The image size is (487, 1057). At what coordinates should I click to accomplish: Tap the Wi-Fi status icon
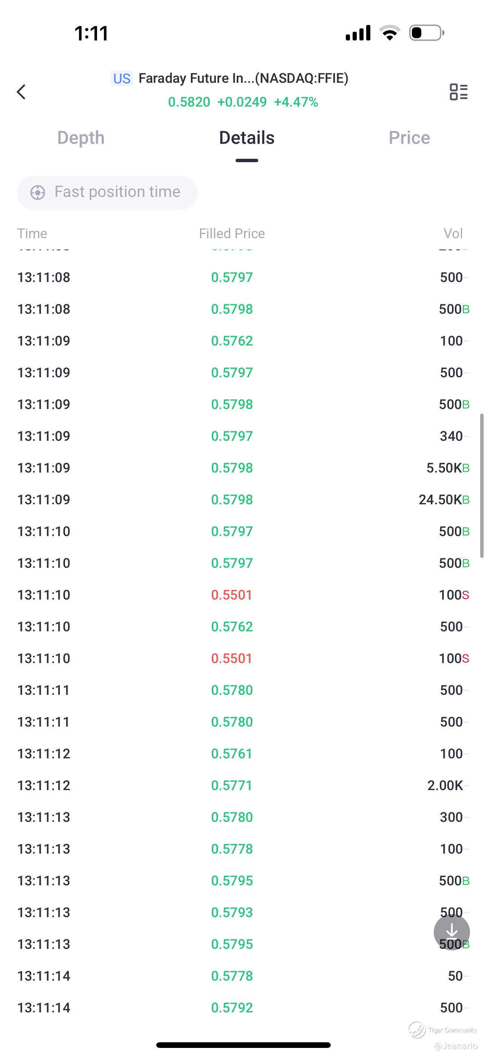click(x=390, y=33)
